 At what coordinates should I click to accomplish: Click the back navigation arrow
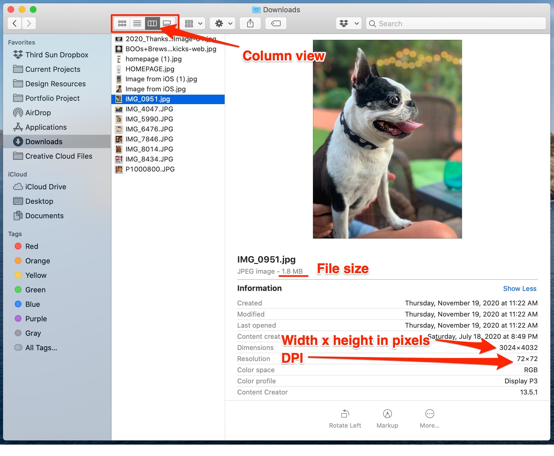tap(14, 23)
